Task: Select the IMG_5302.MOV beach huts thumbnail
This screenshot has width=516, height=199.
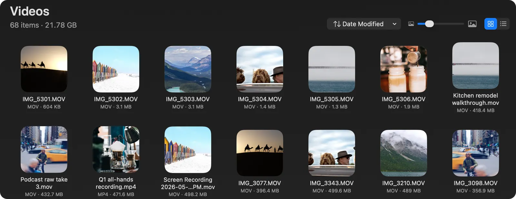Action: [x=116, y=69]
